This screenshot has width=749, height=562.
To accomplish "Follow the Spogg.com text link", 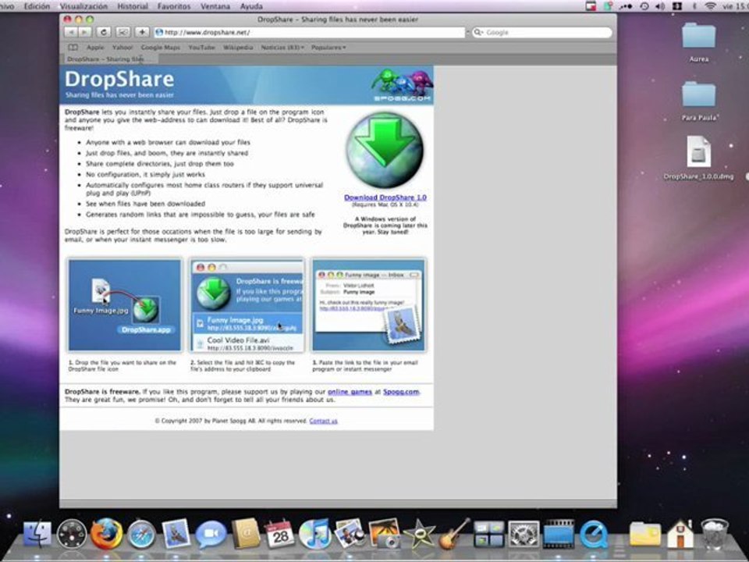I will coord(401,392).
